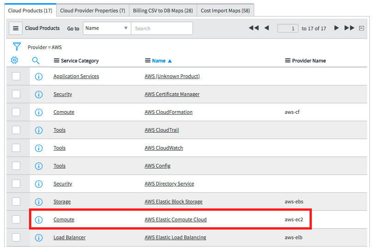Click the aws-ec2 provider name cell
The image size is (374, 247).
pyautogui.click(x=294, y=219)
